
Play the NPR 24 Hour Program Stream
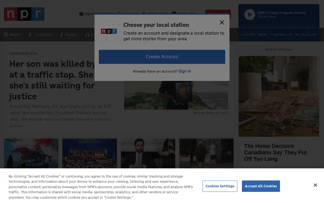250,15
